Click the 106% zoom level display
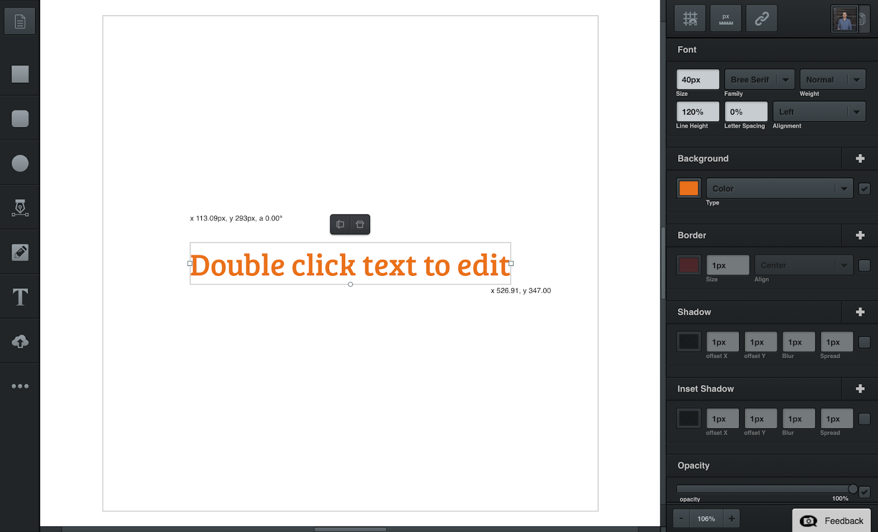Viewport: 878px width, 532px height. click(x=706, y=518)
